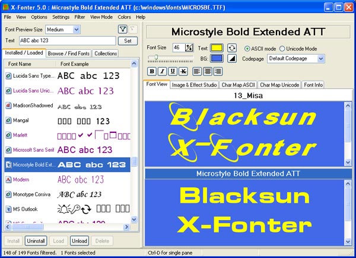Click the MadisonShadowed font icon
The height and width of the screenshot is (258, 356).
tap(8, 106)
